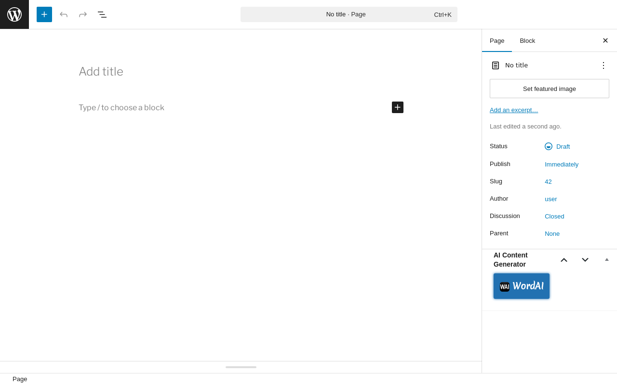The height and width of the screenshot is (385, 617).
Task: Add a block with the inline black plus button
Action: click(x=398, y=107)
